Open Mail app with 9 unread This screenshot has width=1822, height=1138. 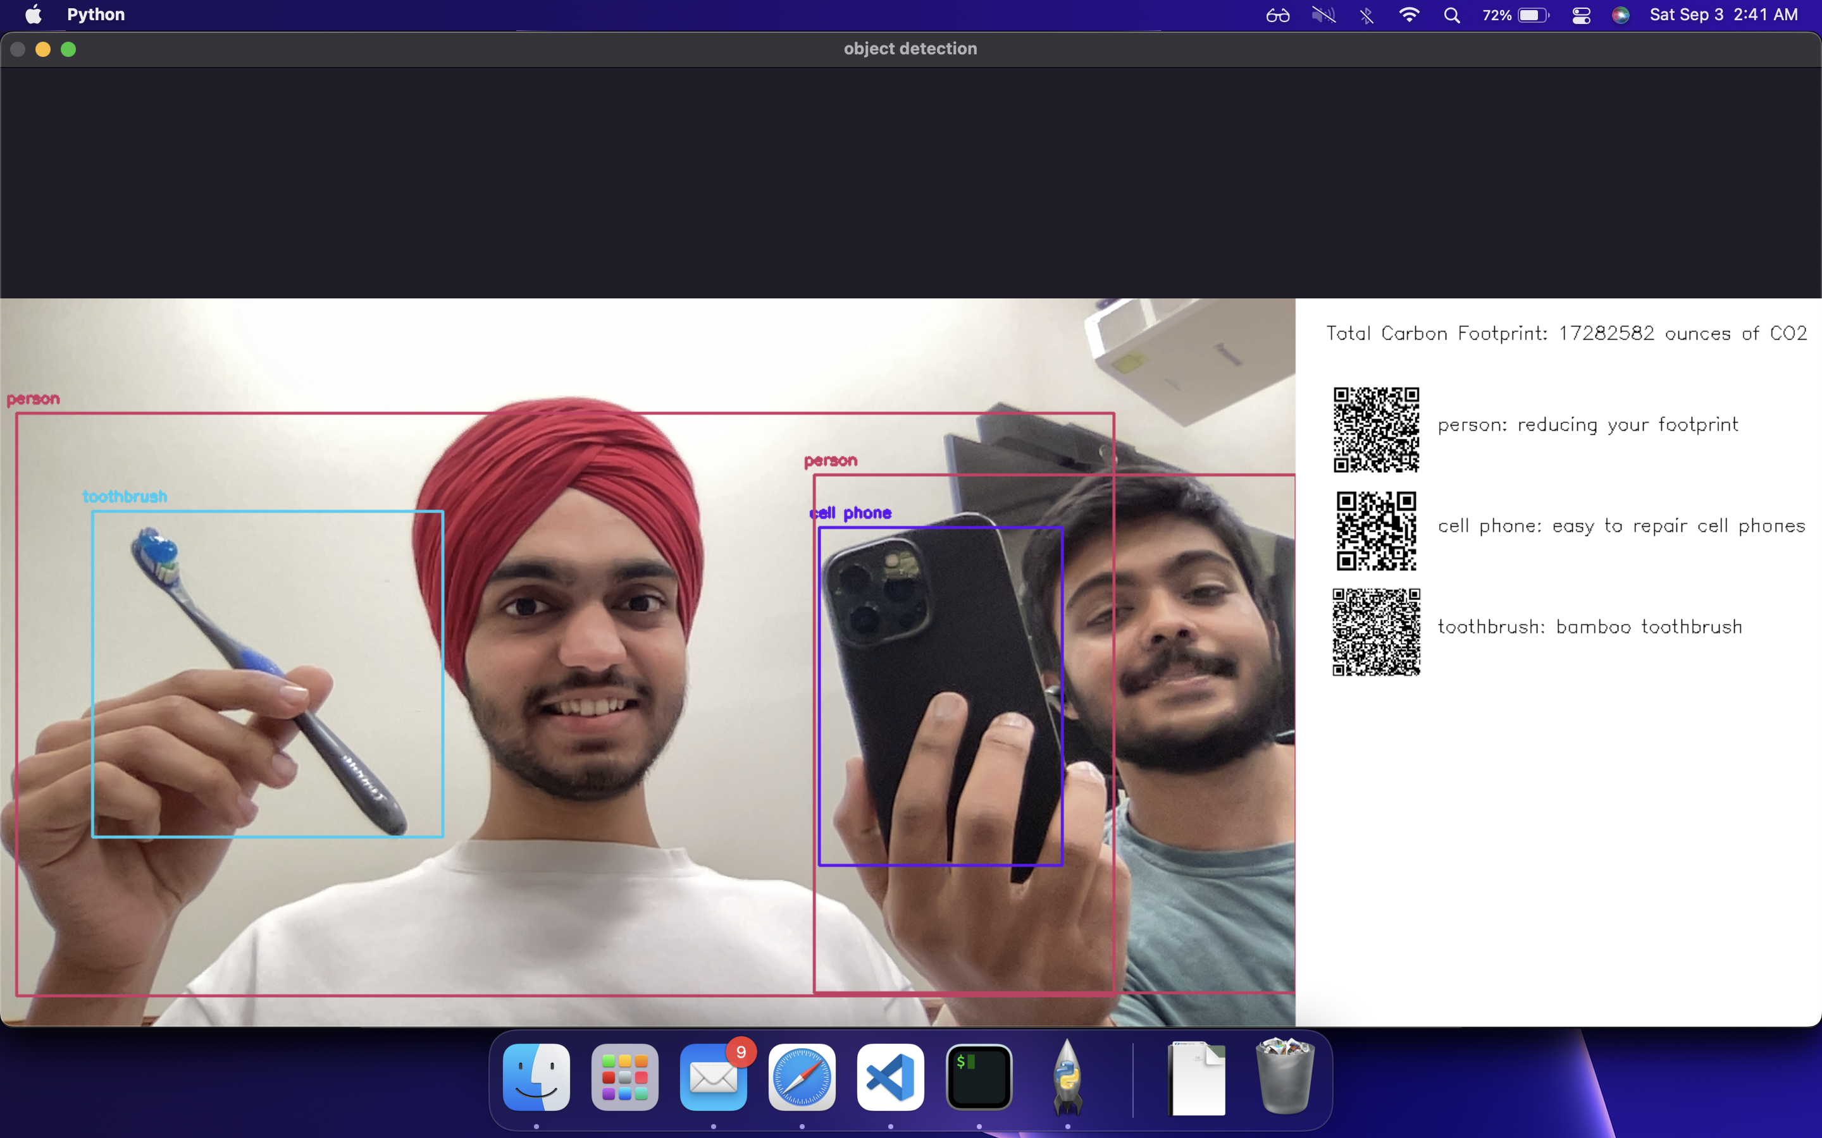tap(713, 1077)
